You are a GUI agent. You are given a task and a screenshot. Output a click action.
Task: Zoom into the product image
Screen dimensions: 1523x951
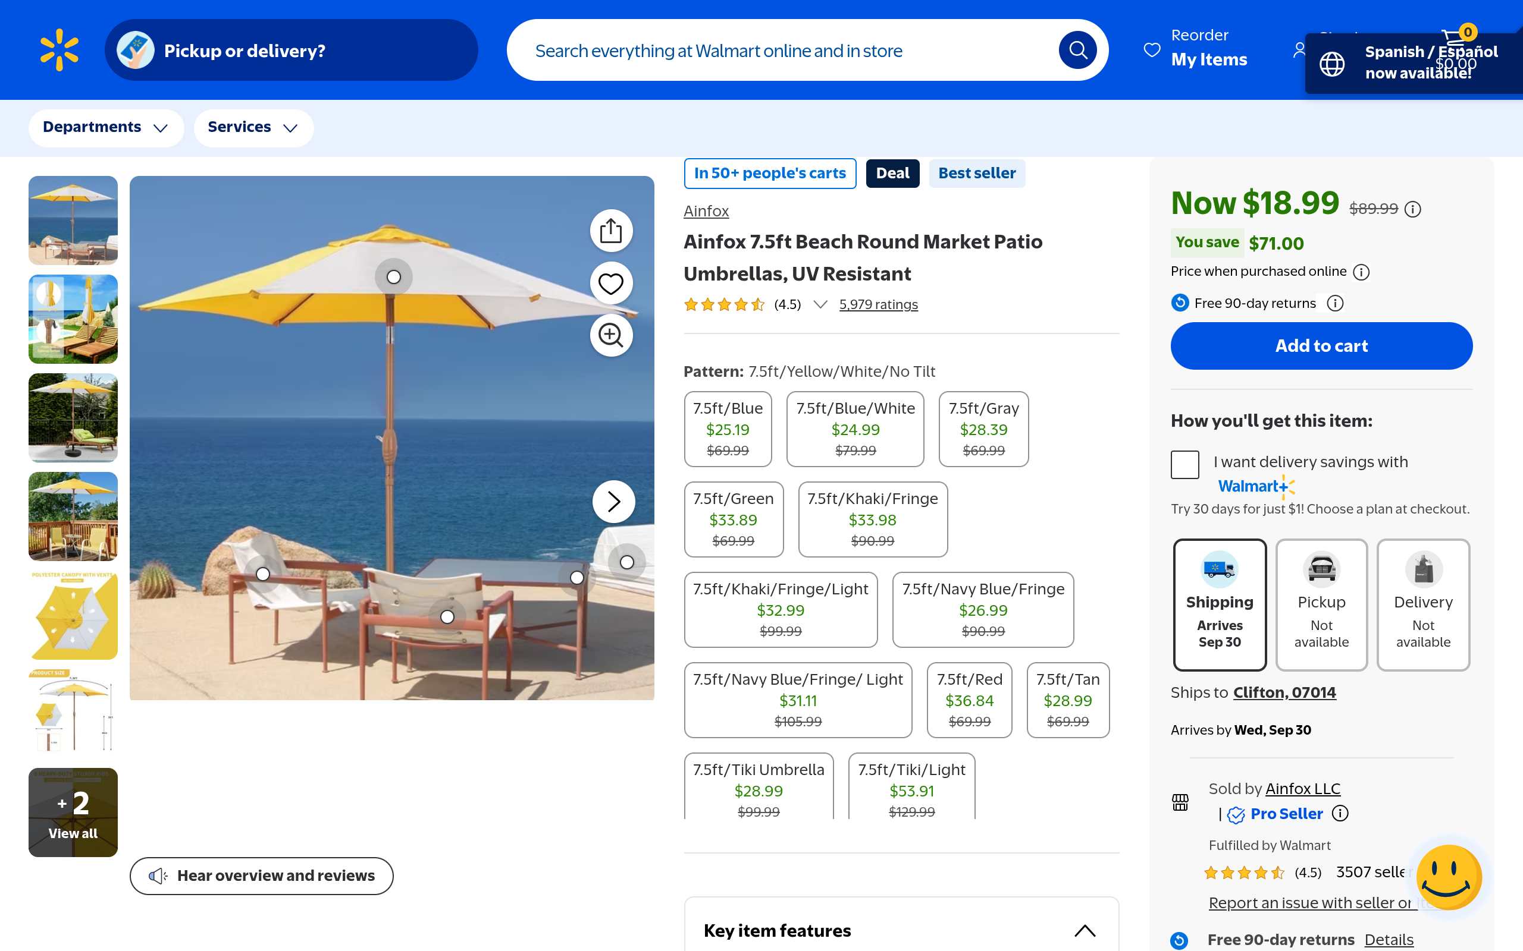611,335
